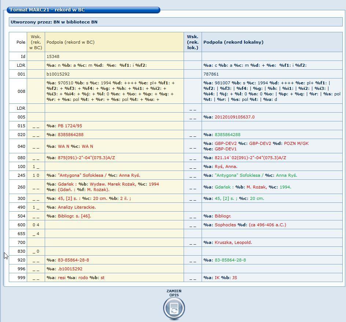The height and width of the screenshot is (322, 346).
Task: Click the Zamień opis replace icon
Action: 174,308
